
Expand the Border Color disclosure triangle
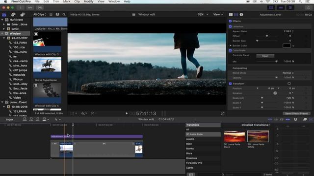(x=230, y=45)
